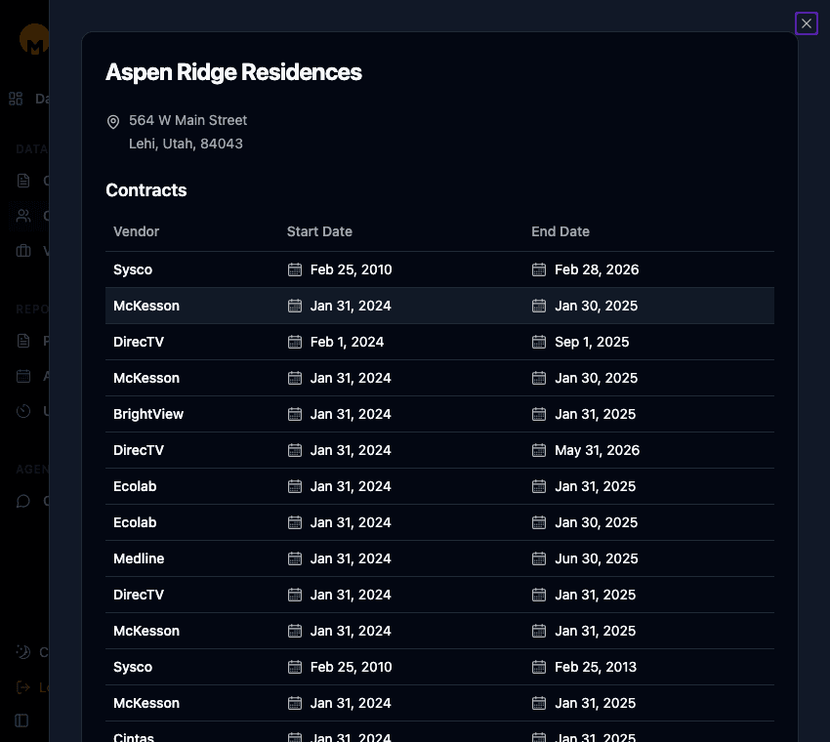
Task: Select the DirecTV vendor in the row starting Feb 1, 2024
Action: pos(139,342)
